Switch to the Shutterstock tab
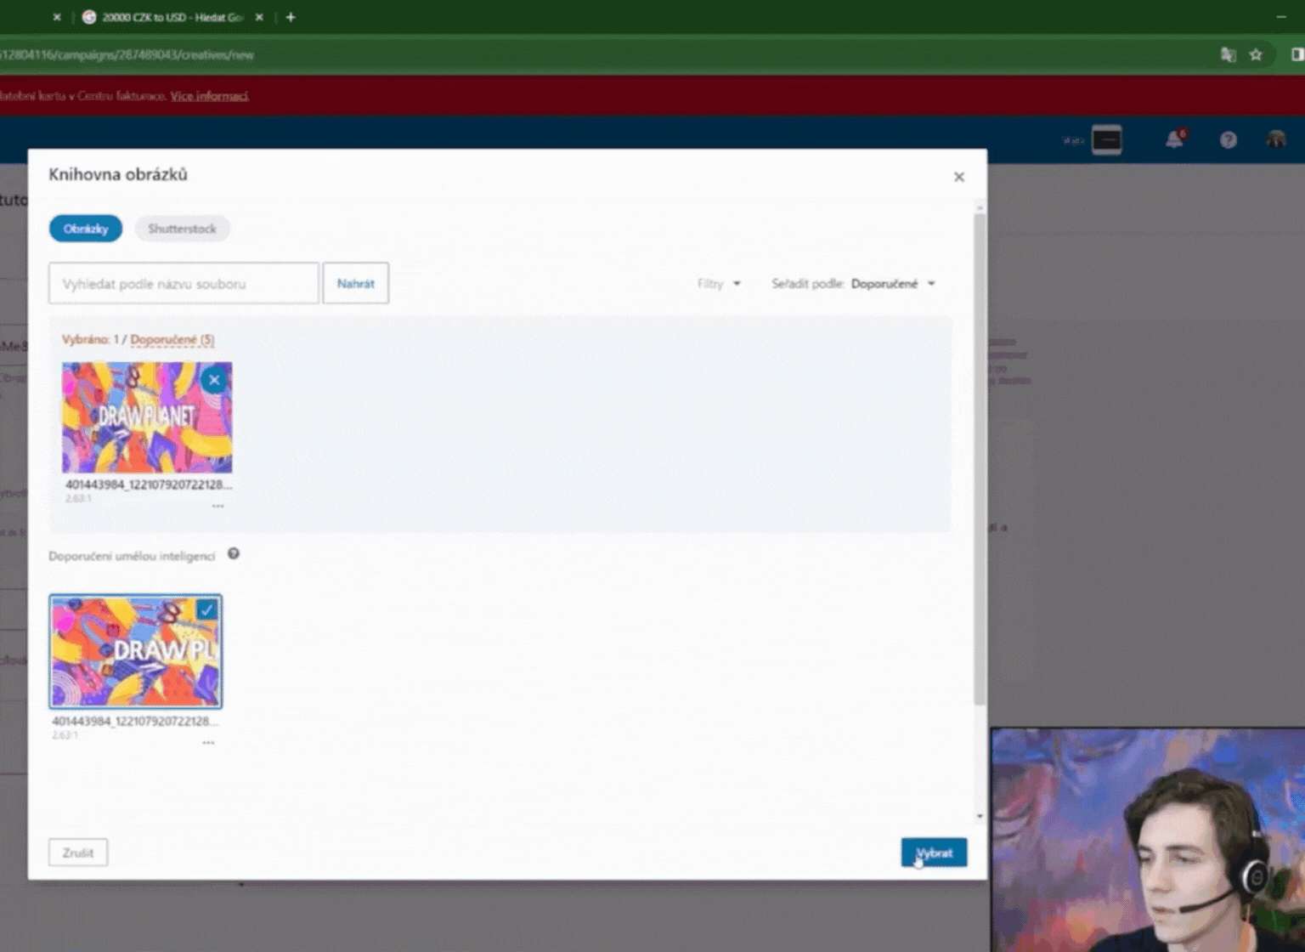This screenshot has height=952, width=1305. [x=182, y=229]
